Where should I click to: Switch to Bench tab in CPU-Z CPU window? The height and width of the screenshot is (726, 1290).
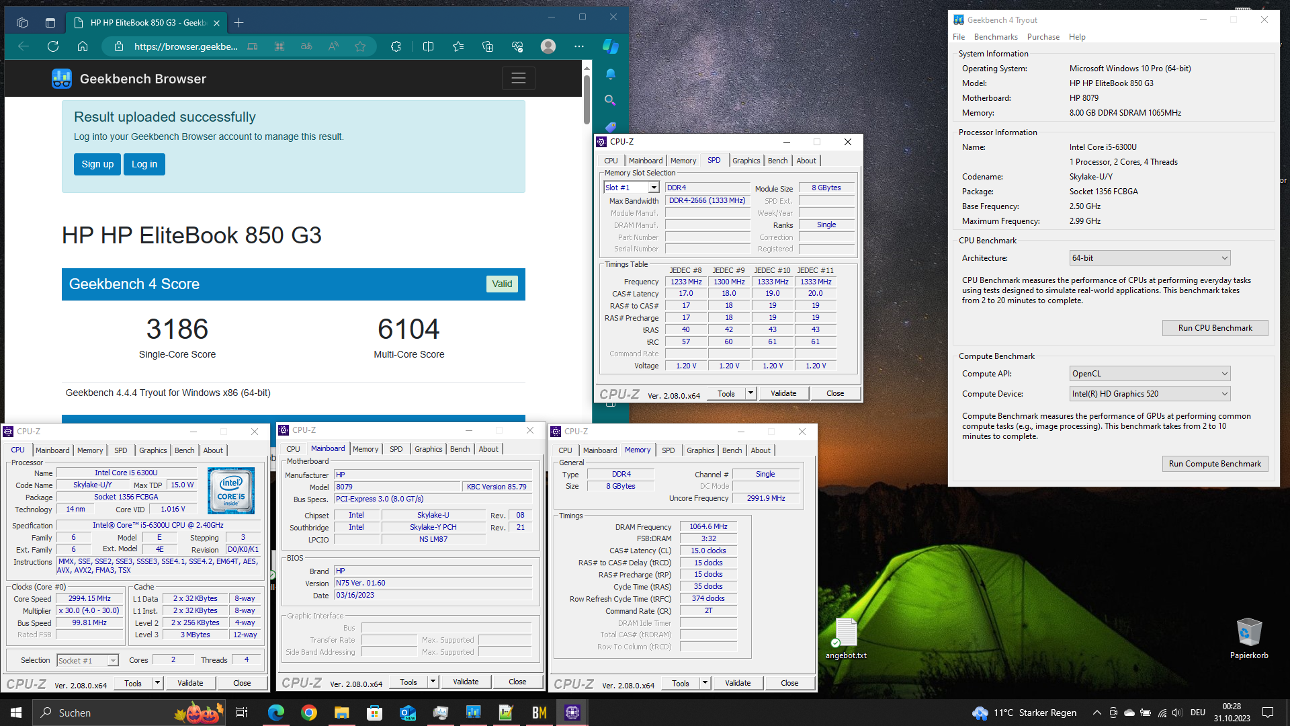click(x=184, y=450)
